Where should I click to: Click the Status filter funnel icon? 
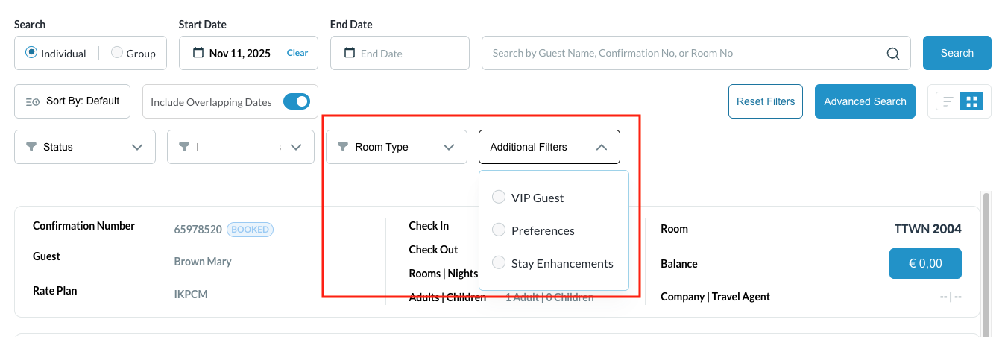[31, 147]
